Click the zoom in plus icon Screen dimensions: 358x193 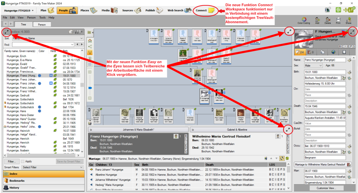click(x=90, y=72)
